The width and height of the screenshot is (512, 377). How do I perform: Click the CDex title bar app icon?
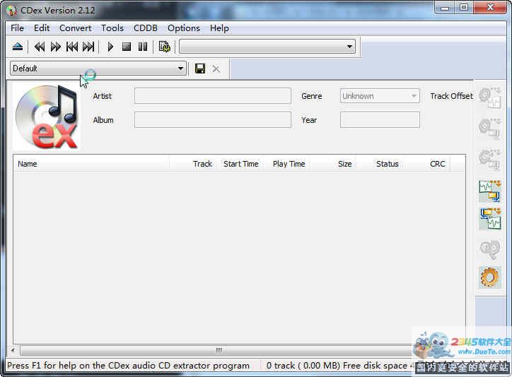click(11, 11)
